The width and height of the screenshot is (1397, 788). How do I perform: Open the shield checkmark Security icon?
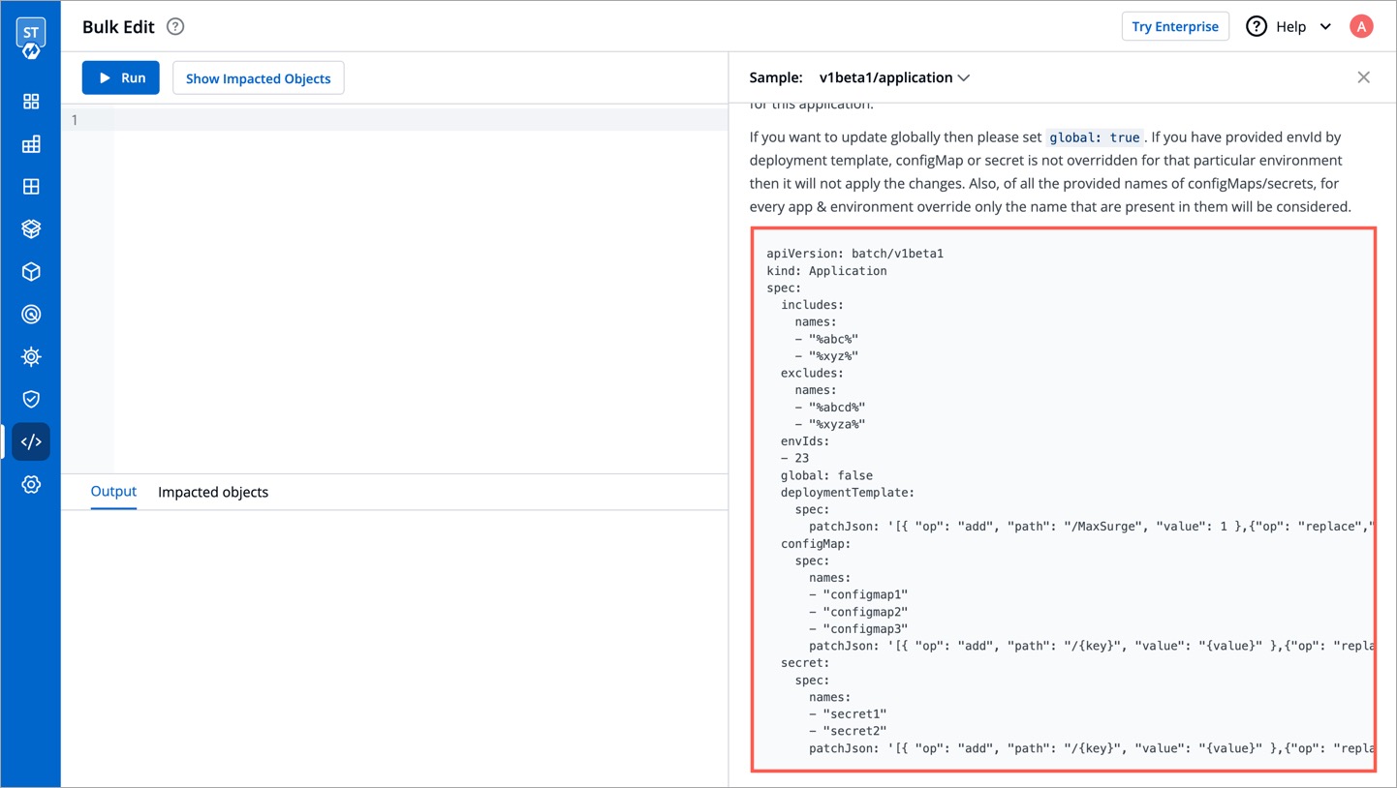[31, 399]
